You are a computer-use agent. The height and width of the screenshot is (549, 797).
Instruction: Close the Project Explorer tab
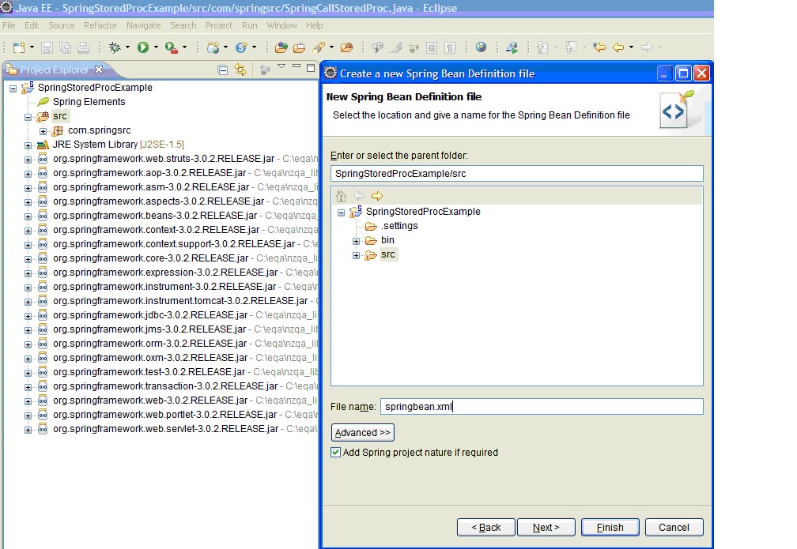coord(99,70)
